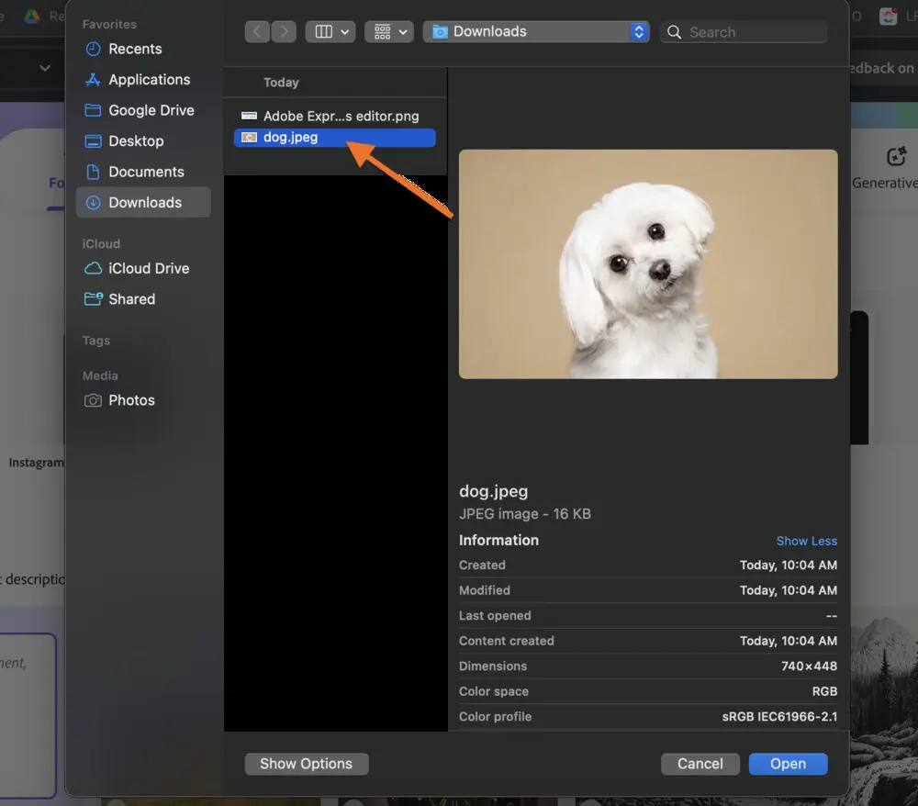Click the magnifying glass search icon

[674, 32]
